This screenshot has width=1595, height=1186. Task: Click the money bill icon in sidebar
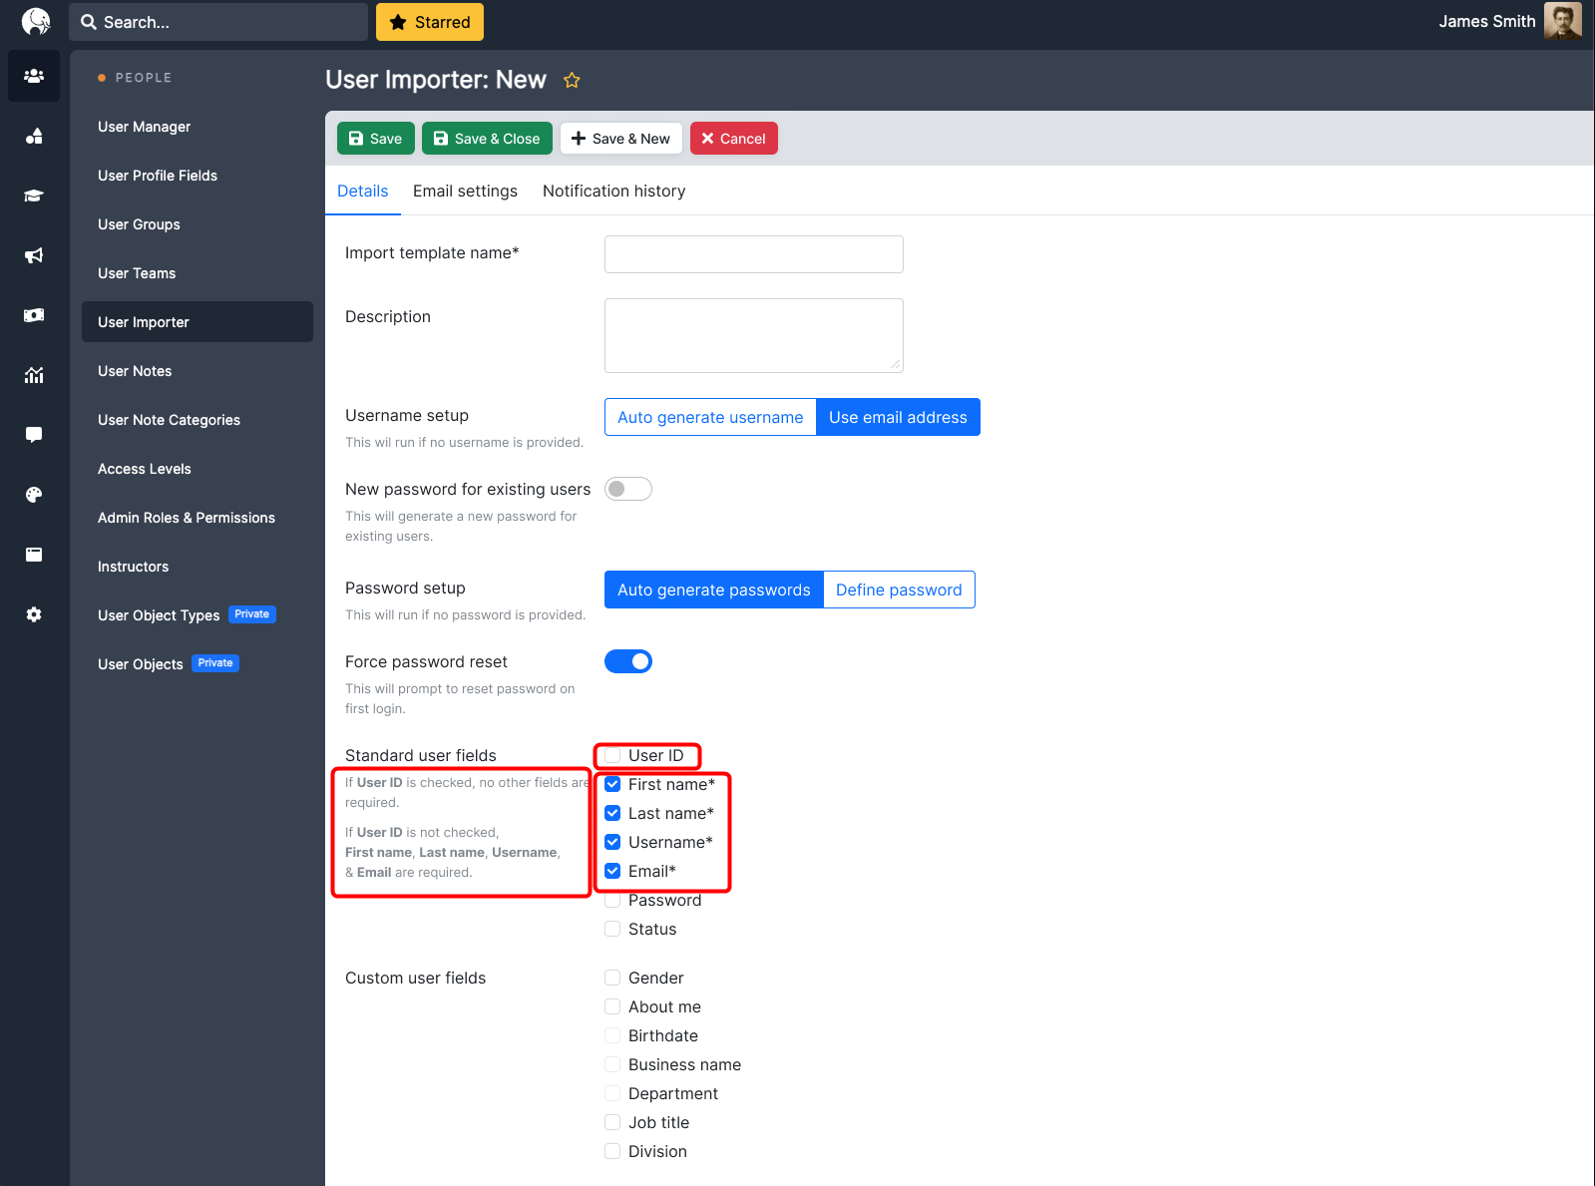coord(34,315)
